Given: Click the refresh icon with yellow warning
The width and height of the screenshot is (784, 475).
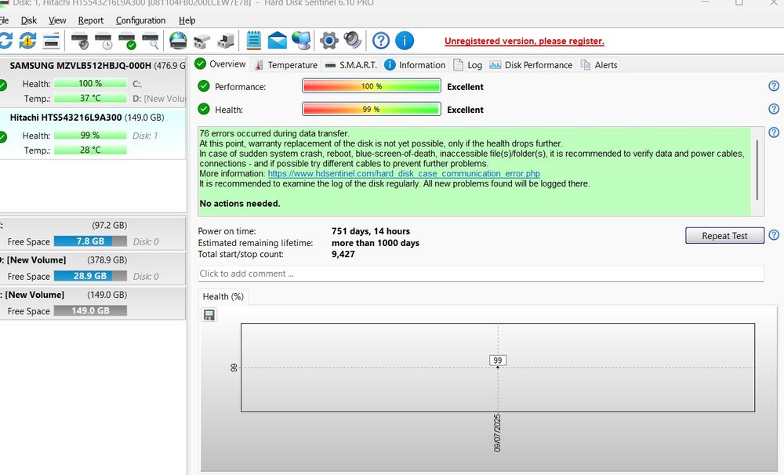Looking at the screenshot, I should [x=28, y=41].
